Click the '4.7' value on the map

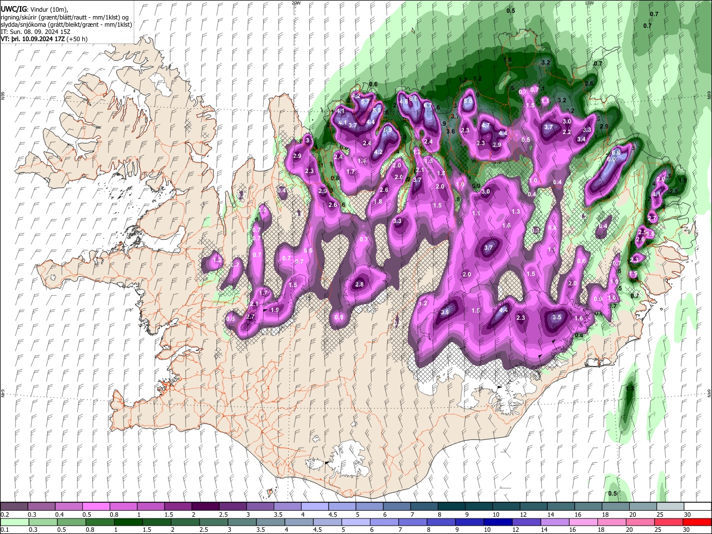pyautogui.click(x=486, y=126)
